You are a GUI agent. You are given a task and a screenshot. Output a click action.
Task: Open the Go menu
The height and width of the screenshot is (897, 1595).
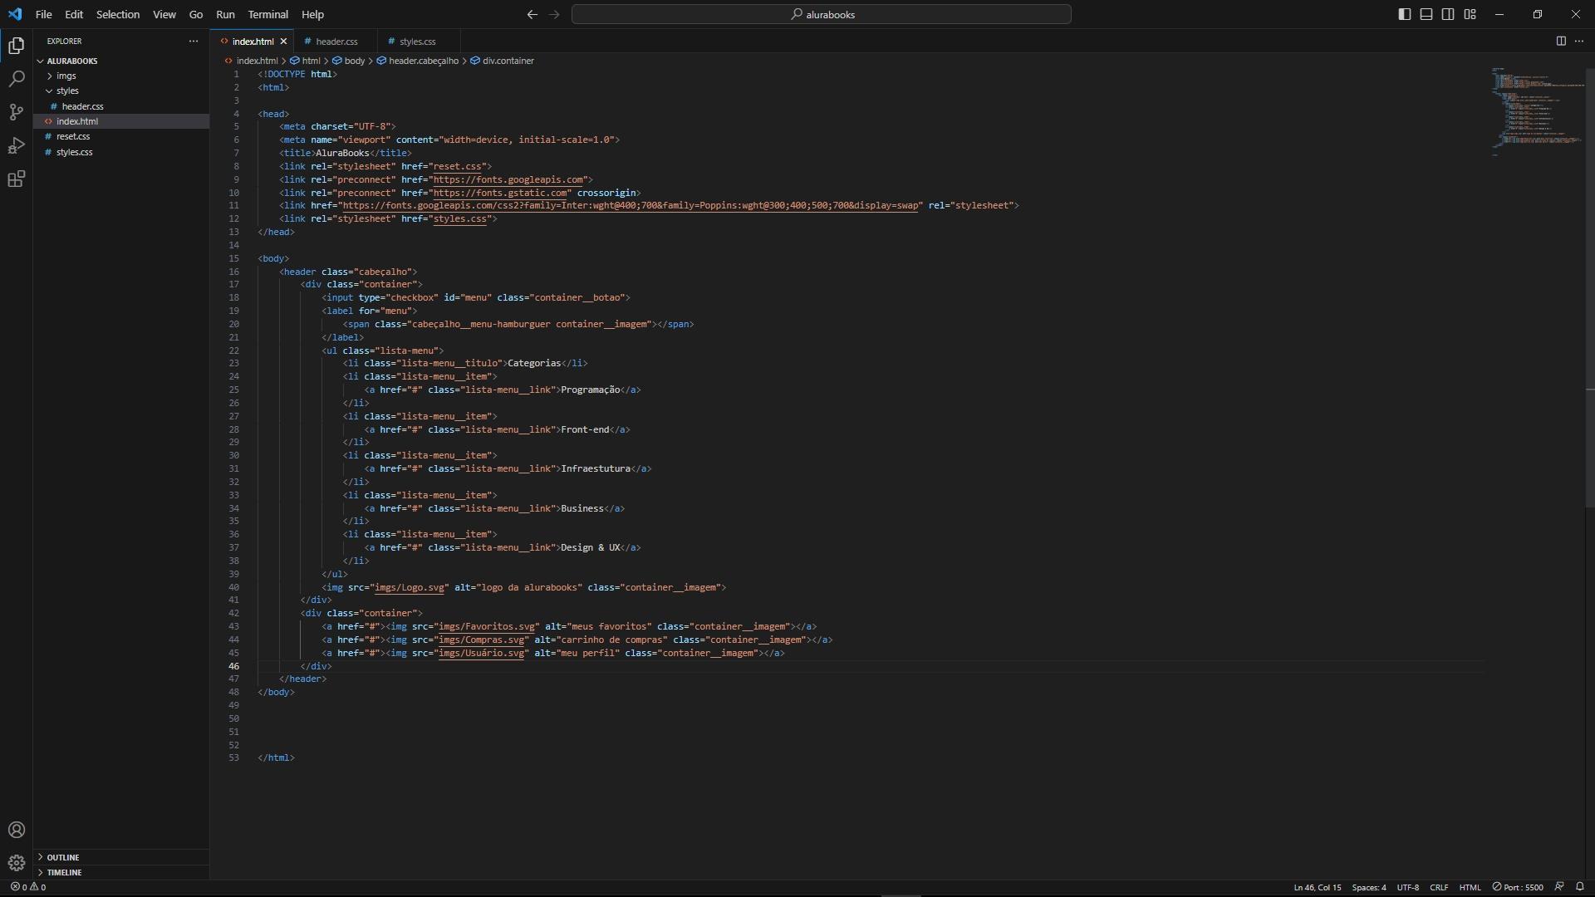coord(196,14)
